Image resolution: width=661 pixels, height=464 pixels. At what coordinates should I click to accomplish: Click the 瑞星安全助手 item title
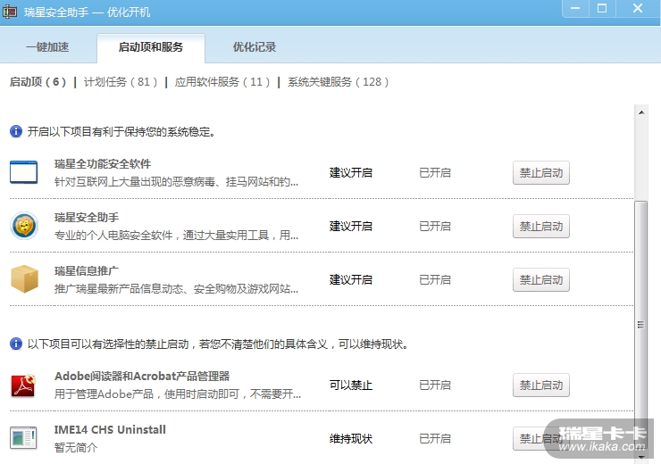pos(87,217)
